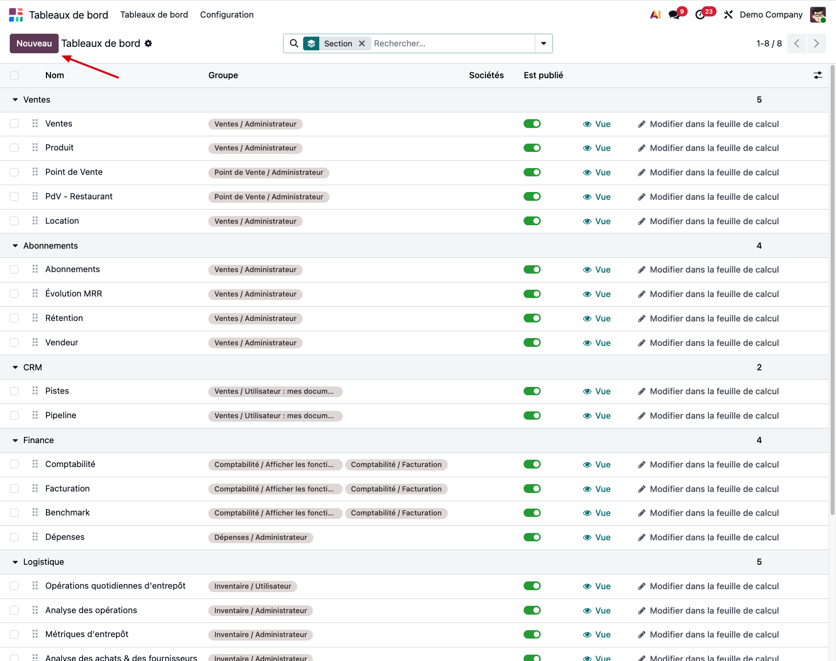Open the Configuration menu
This screenshot has height=661, width=836.
(227, 15)
